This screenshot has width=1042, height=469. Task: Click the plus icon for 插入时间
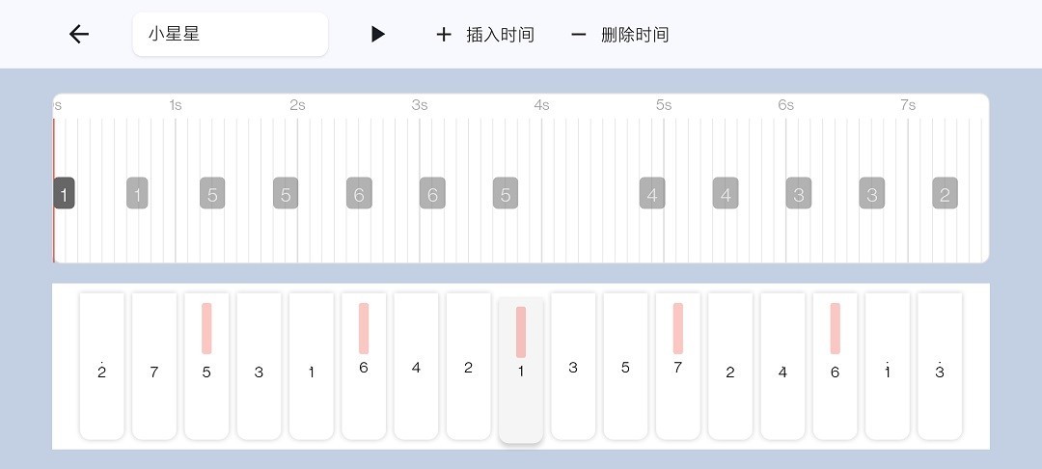[x=444, y=35]
